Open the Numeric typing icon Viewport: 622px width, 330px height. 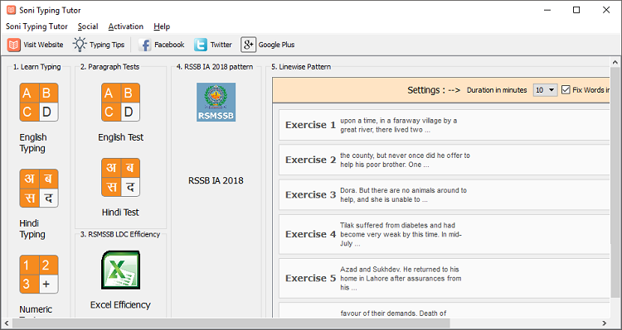tap(39, 275)
